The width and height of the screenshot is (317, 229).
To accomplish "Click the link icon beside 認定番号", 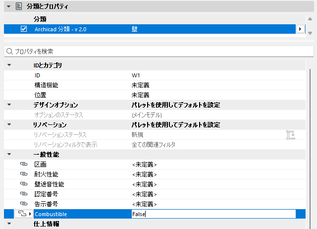I will pos(24,194).
